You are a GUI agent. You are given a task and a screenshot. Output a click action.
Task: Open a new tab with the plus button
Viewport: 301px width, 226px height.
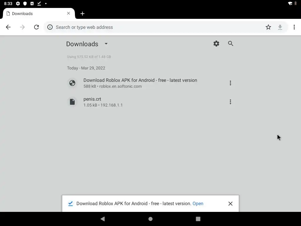click(x=82, y=14)
